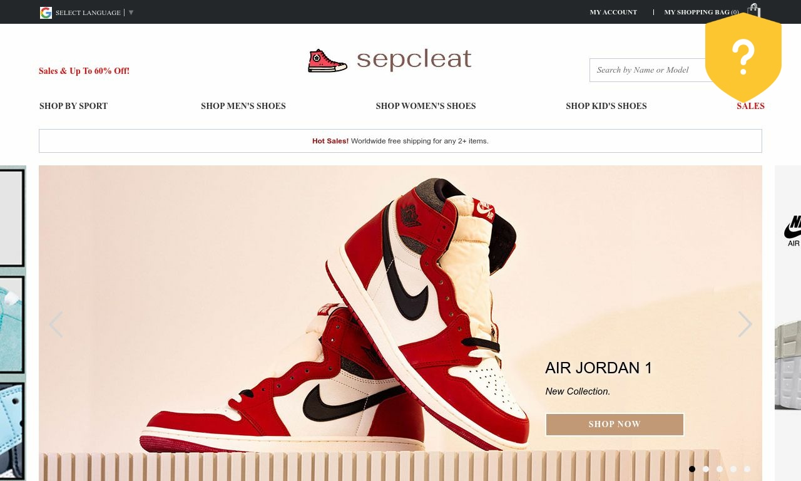The width and height of the screenshot is (801, 481).
Task: Select the second carousel dot
Action: pyautogui.click(x=706, y=469)
